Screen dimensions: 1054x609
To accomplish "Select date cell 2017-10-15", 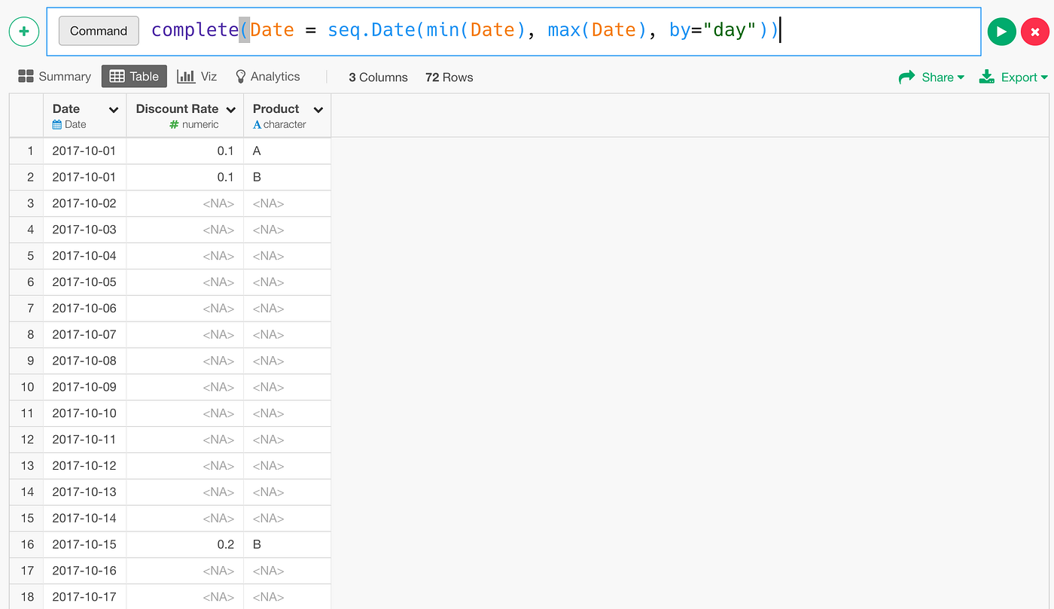I will click(x=84, y=544).
